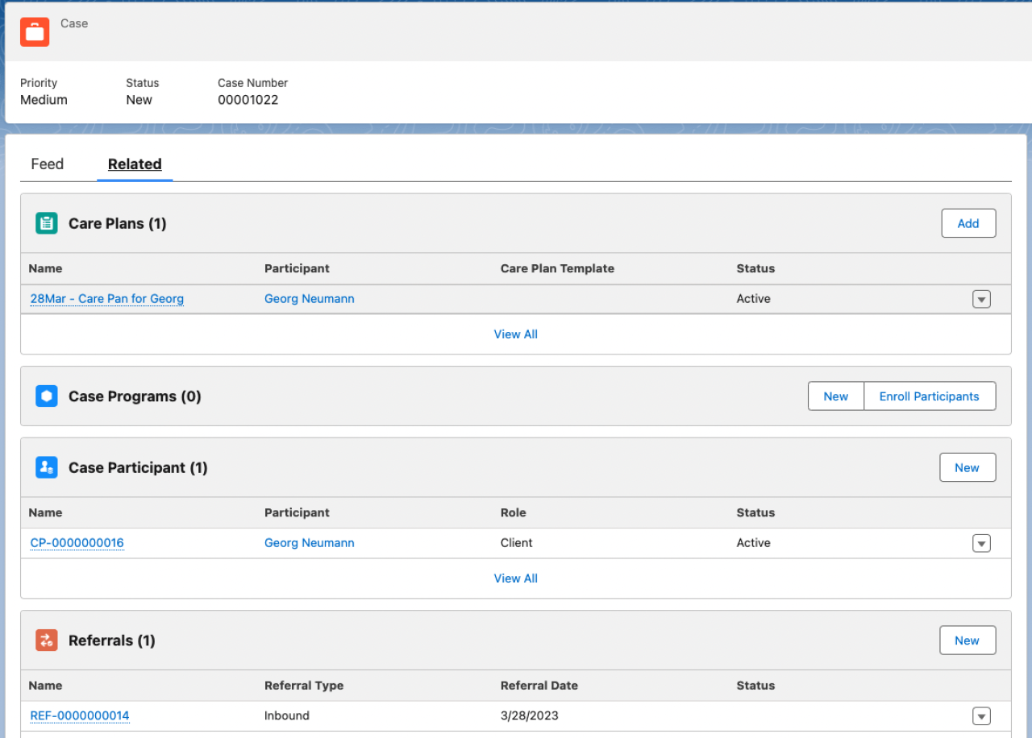Click New in Case Programs
Viewport: 1032px width, 738px height.
click(x=836, y=396)
